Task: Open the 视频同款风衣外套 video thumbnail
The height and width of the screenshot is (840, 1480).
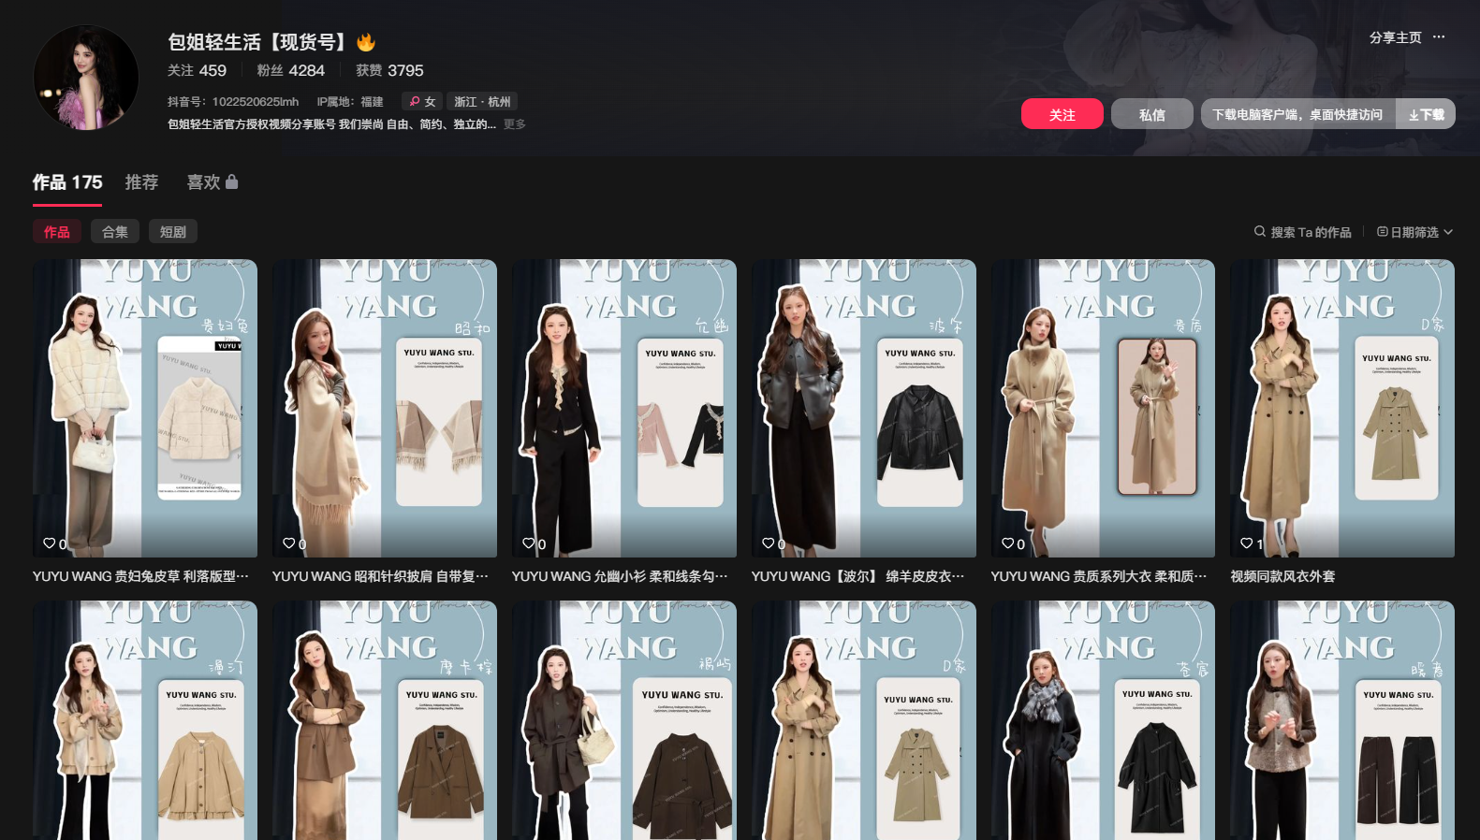Action: pyautogui.click(x=1342, y=408)
